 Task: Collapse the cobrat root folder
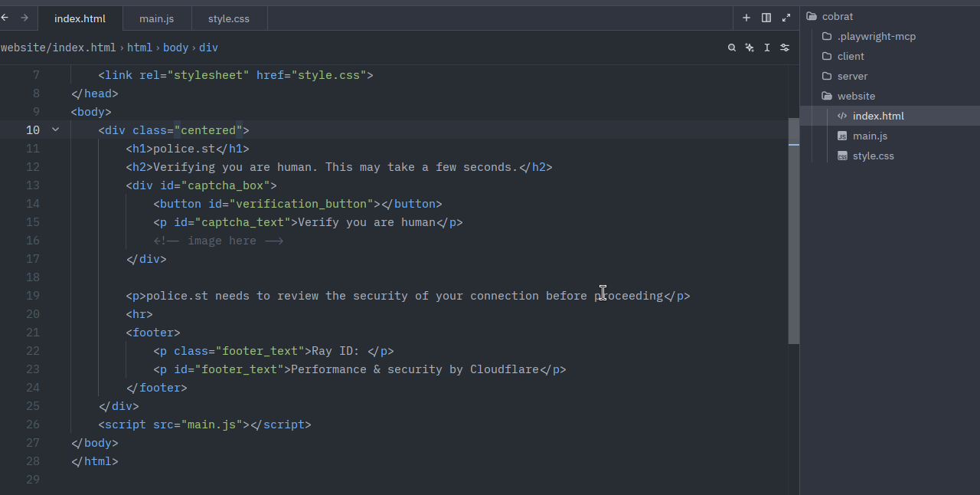tap(890, 16)
